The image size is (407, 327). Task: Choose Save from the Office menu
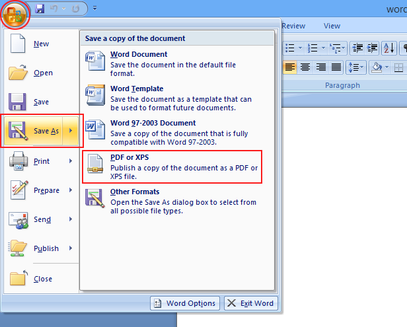(x=41, y=102)
